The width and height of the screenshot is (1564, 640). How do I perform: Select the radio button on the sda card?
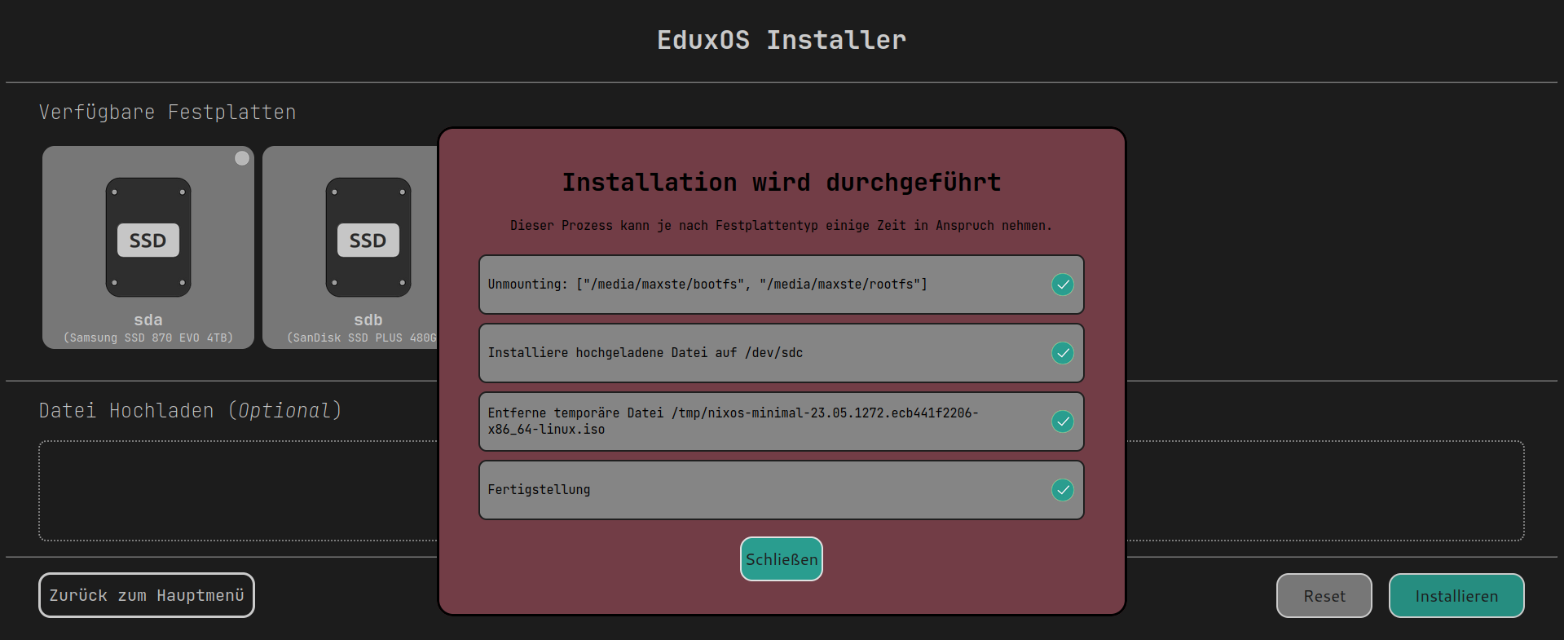point(242,158)
